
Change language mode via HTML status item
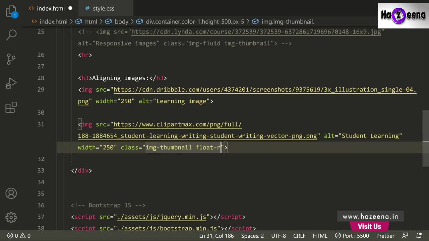320,236
